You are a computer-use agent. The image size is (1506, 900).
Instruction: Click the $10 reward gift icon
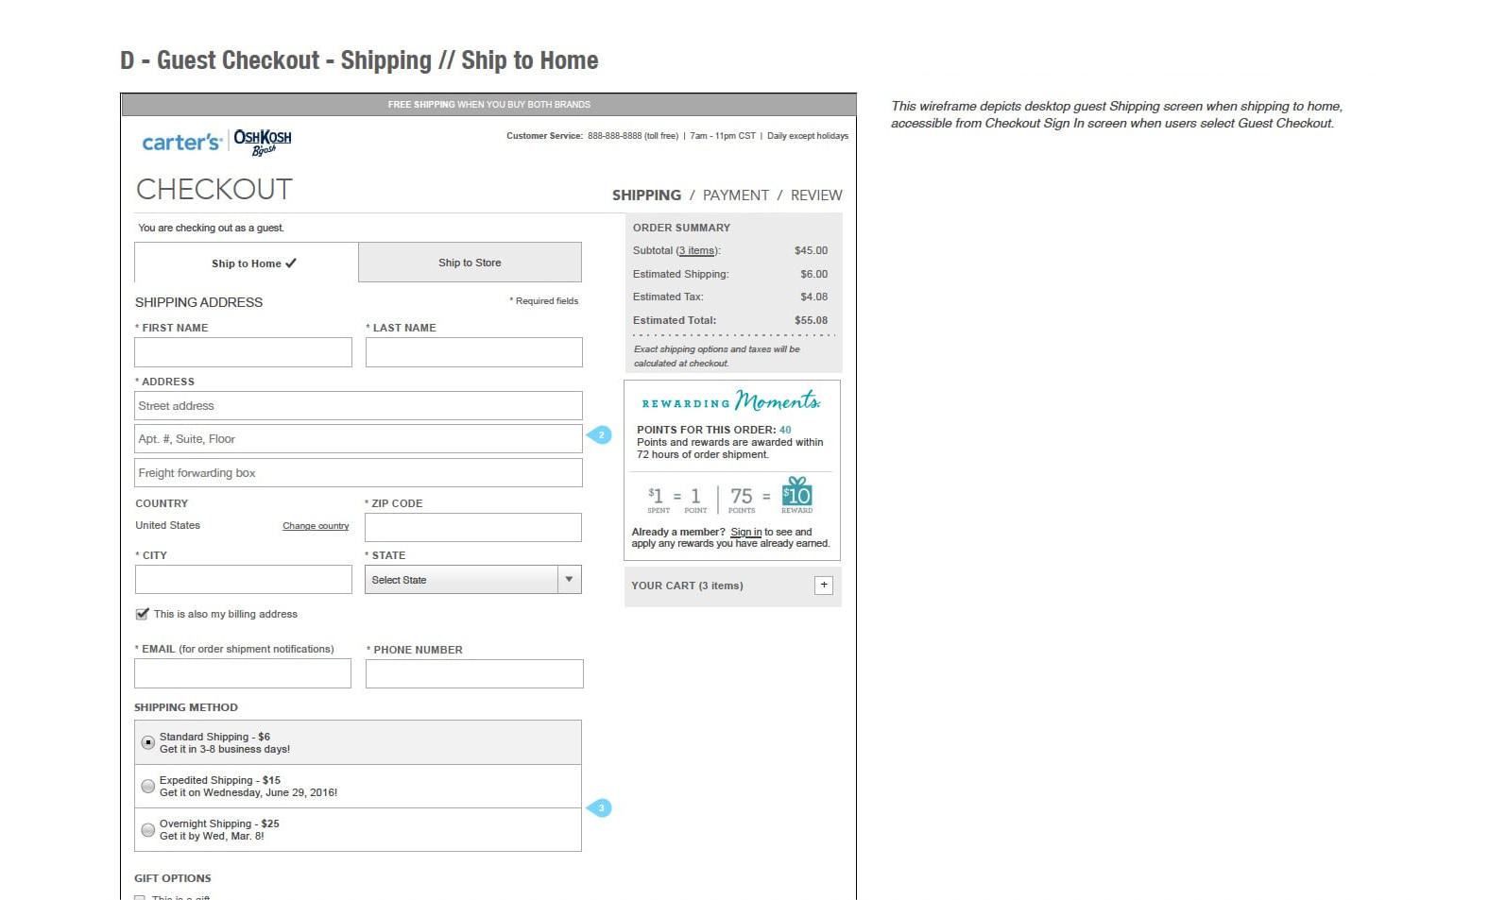[797, 494]
